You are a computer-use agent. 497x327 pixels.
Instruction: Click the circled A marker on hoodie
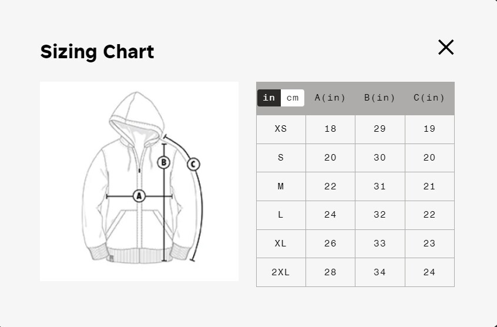[139, 195]
